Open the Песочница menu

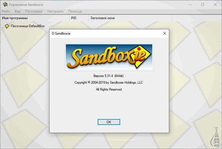[34, 11]
